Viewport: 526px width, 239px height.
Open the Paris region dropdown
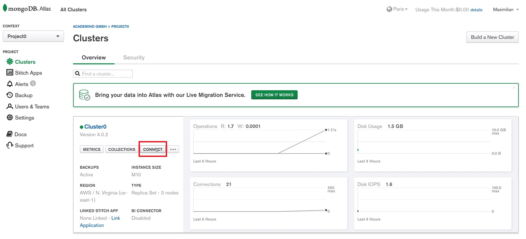397,9
